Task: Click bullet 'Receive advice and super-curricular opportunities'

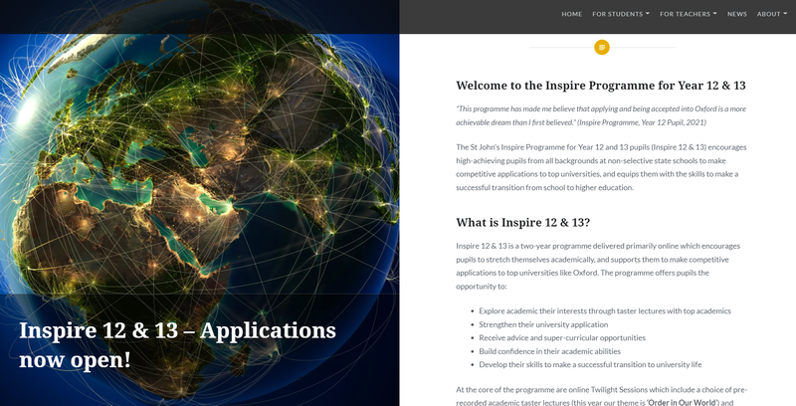Action: [562, 337]
